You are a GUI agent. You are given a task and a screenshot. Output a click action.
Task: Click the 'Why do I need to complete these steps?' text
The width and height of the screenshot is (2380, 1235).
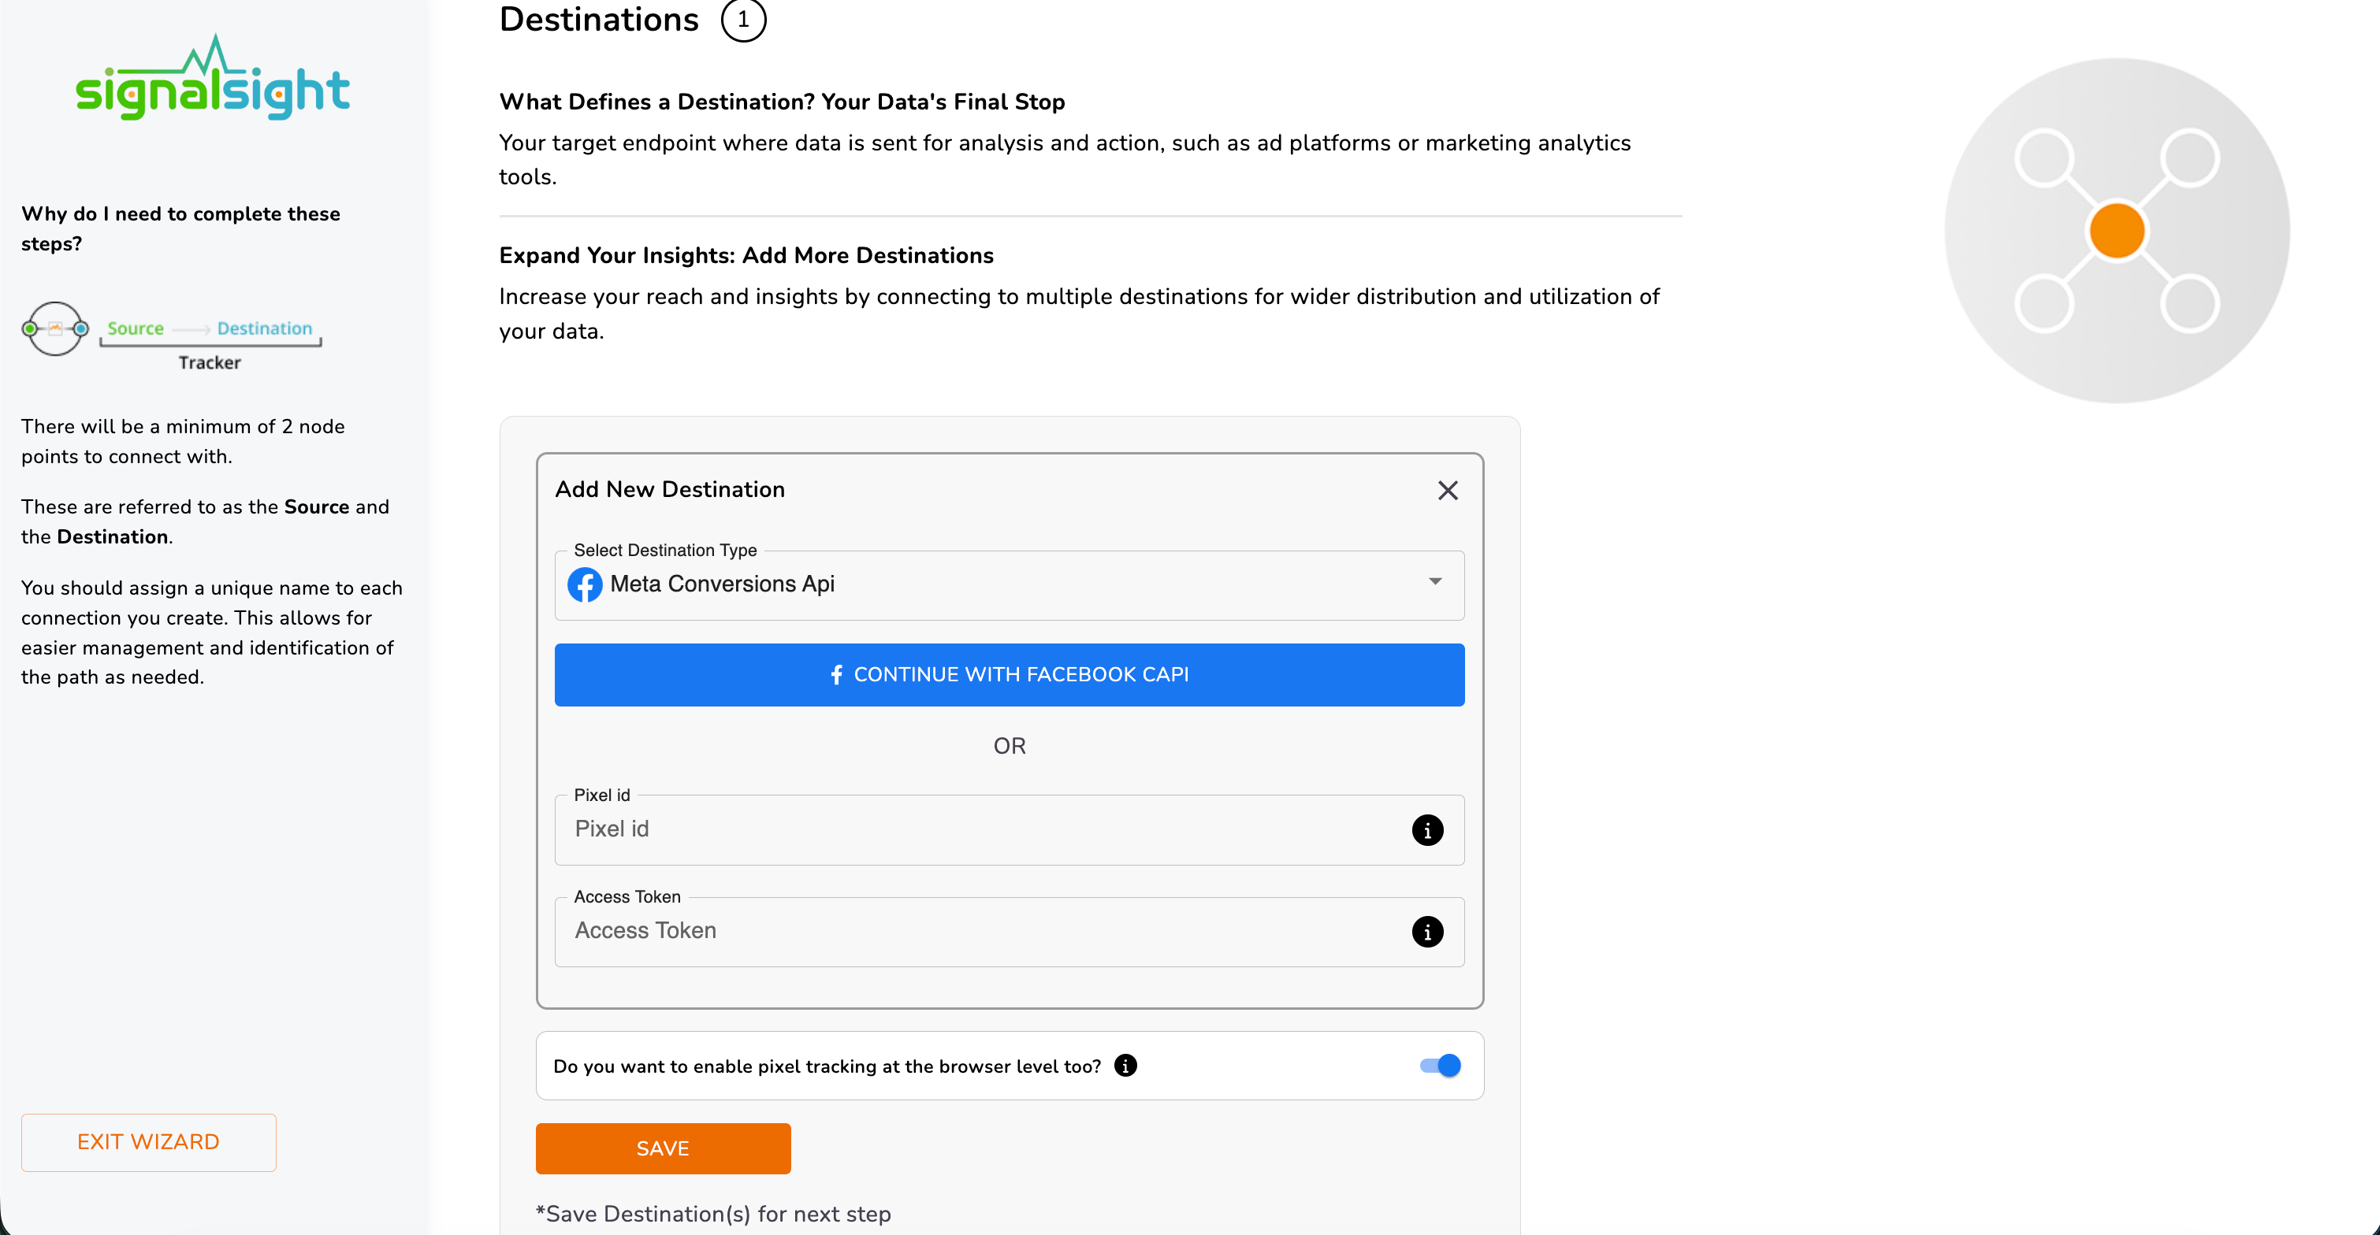(181, 229)
